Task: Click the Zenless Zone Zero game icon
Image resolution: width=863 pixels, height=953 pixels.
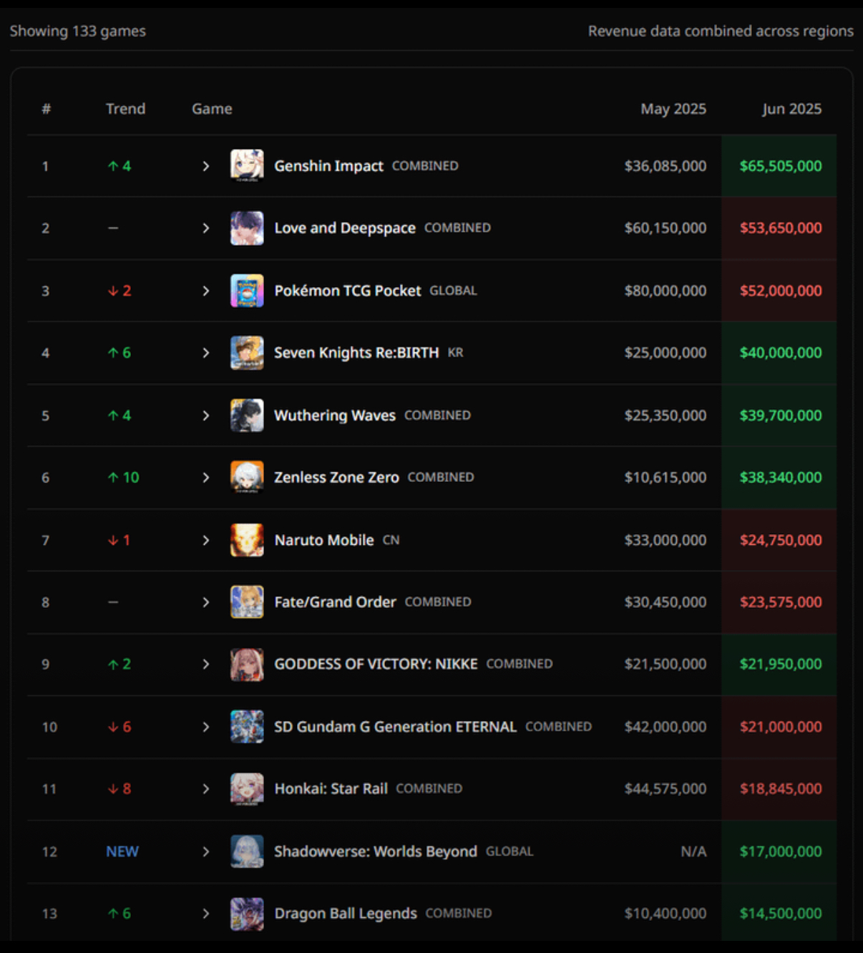Action: (247, 477)
